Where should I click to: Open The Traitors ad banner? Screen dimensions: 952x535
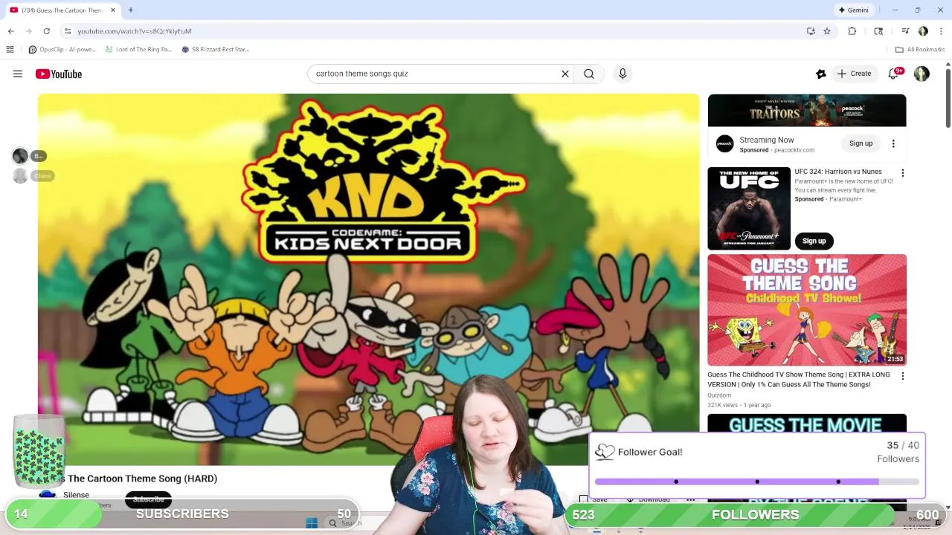[807, 111]
